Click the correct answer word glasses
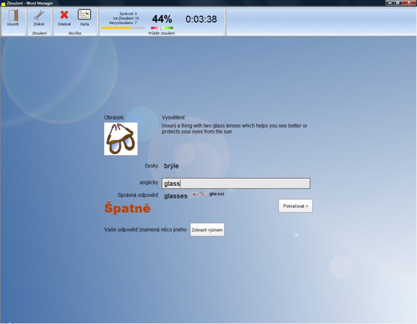The width and height of the screenshot is (417, 324). point(176,196)
